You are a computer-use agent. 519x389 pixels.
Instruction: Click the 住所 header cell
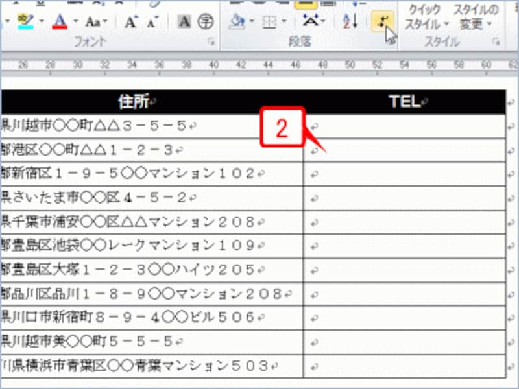pyautogui.click(x=152, y=102)
